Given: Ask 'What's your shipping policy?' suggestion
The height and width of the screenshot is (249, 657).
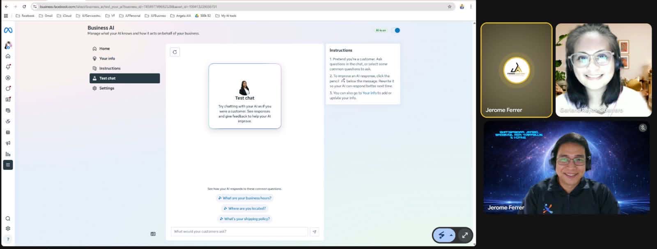Looking at the screenshot, I should [245, 219].
